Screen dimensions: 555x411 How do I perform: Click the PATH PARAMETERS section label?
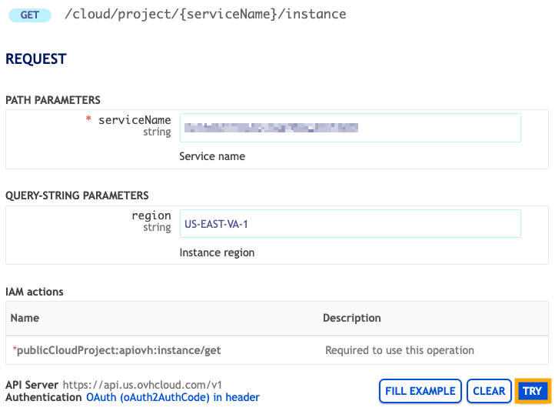53,100
